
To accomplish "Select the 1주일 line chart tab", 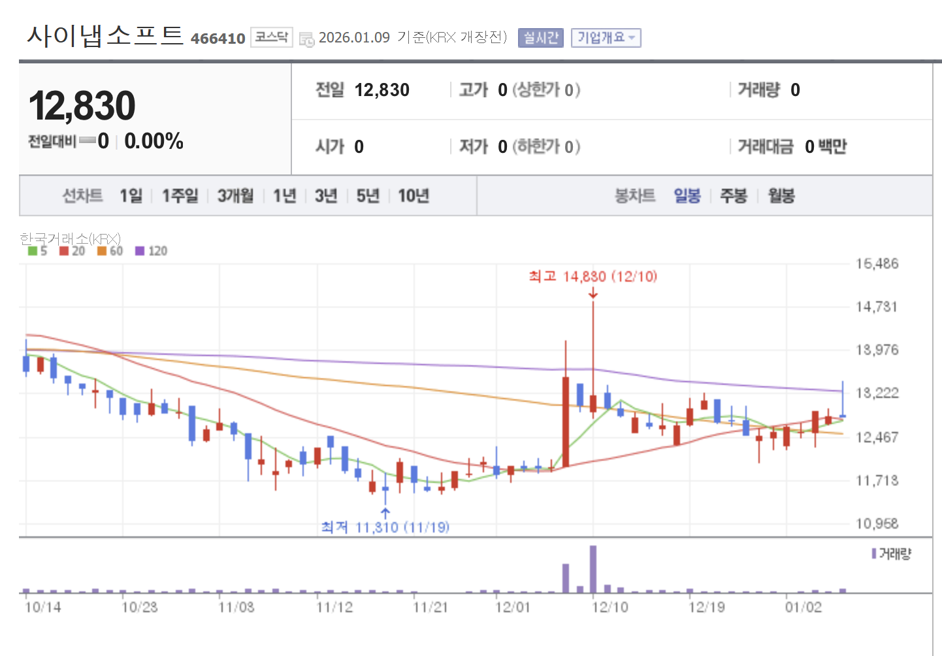I will click(x=180, y=195).
